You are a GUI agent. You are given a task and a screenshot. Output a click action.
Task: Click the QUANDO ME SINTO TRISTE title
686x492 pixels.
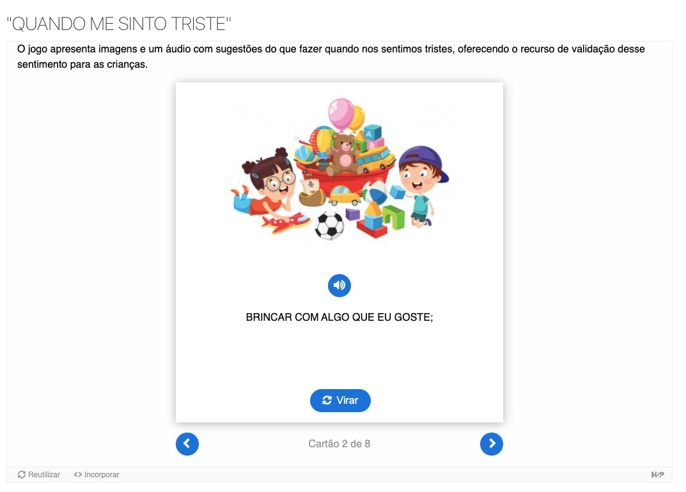point(119,24)
